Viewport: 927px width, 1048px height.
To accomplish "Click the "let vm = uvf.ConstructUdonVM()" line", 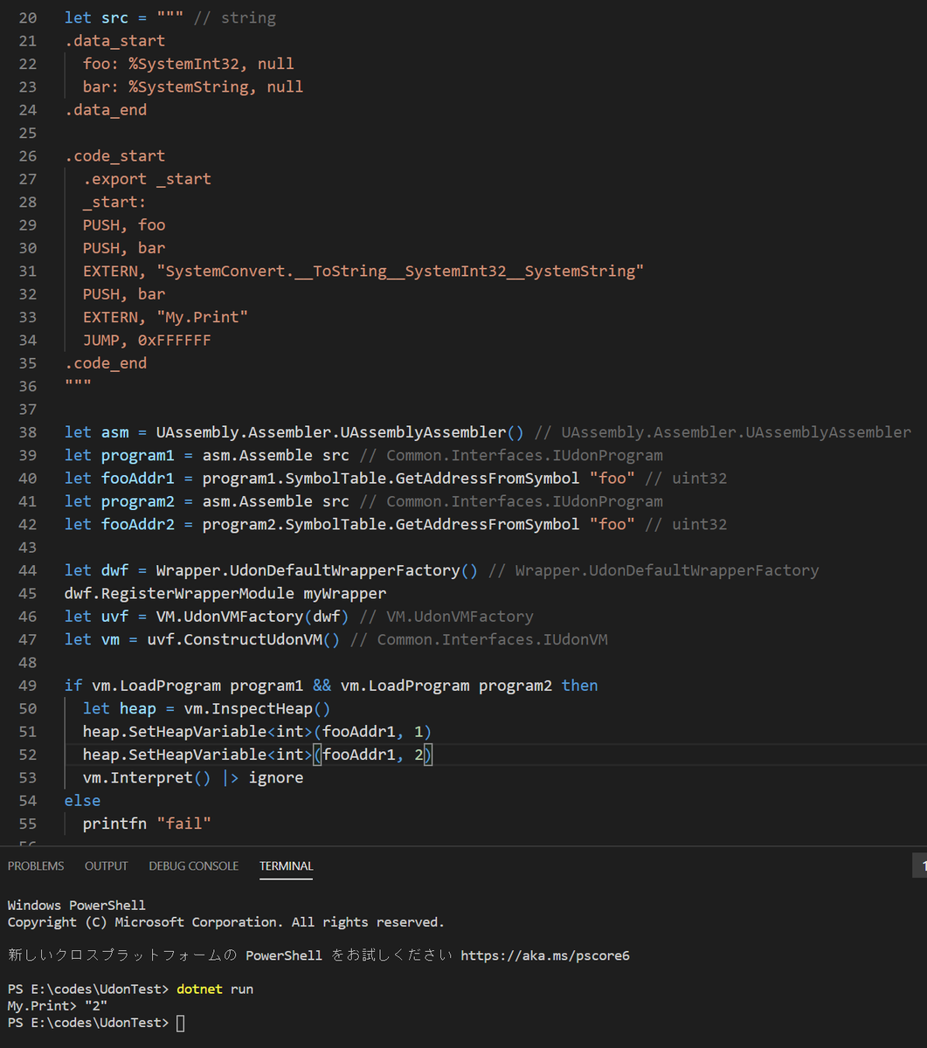I will pos(336,639).
